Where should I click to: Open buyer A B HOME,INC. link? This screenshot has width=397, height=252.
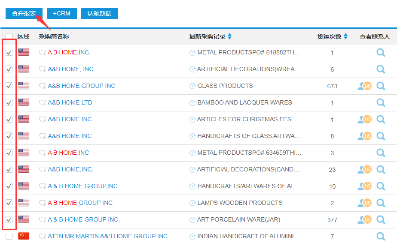69,52
